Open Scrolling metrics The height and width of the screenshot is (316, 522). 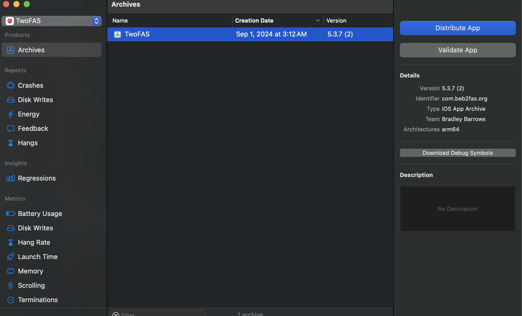[x=52, y=285]
